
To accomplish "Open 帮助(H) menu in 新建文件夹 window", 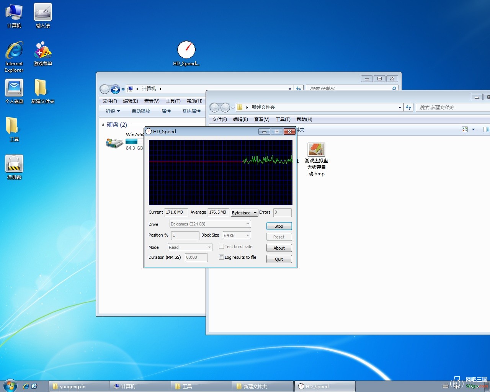I will coord(304,119).
